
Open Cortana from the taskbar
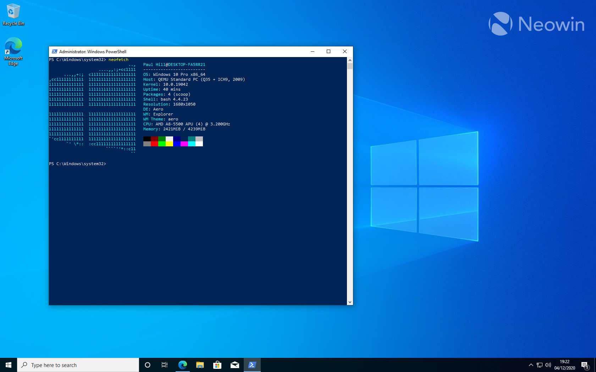pyautogui.click(x=147, y=365)
